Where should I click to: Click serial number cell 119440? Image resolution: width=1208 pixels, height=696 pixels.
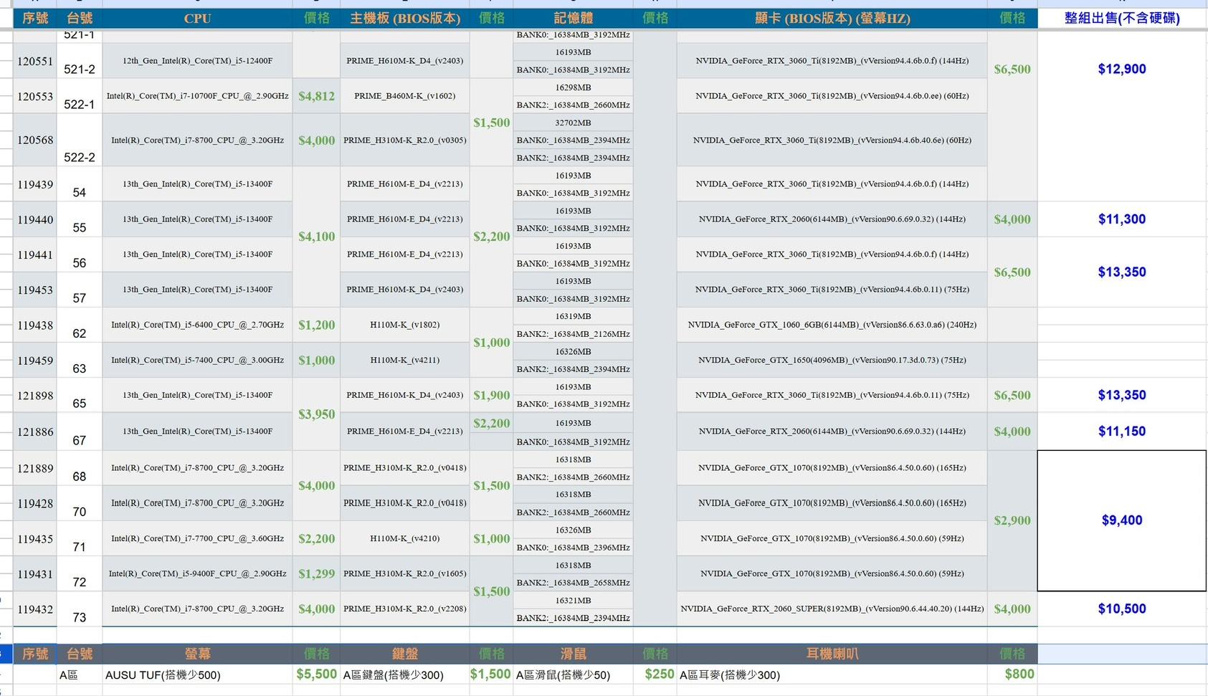tap(35, 219)
